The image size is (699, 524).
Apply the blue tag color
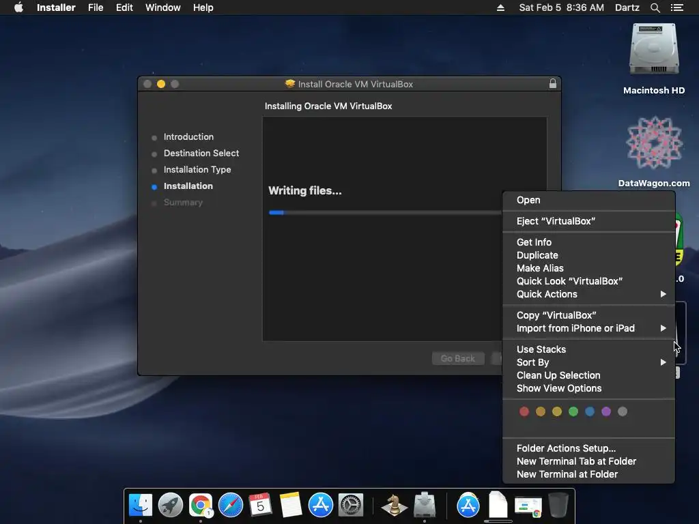[590, 411]
